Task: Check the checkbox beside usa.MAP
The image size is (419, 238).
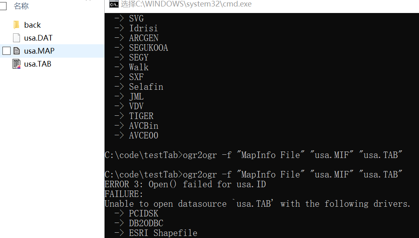Action: point(6,51)
